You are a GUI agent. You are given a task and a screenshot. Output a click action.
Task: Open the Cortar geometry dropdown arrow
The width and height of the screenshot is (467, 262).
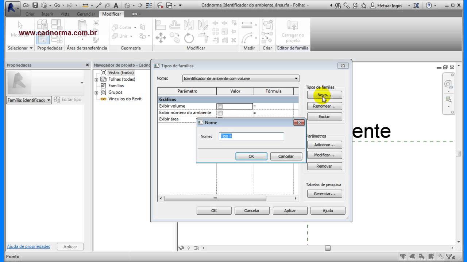point(135,28)
